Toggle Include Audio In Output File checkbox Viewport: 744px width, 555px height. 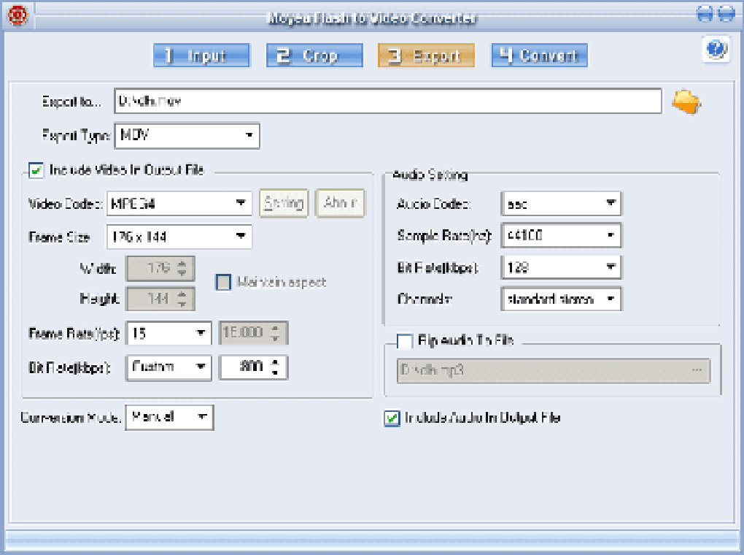point(392,418)
